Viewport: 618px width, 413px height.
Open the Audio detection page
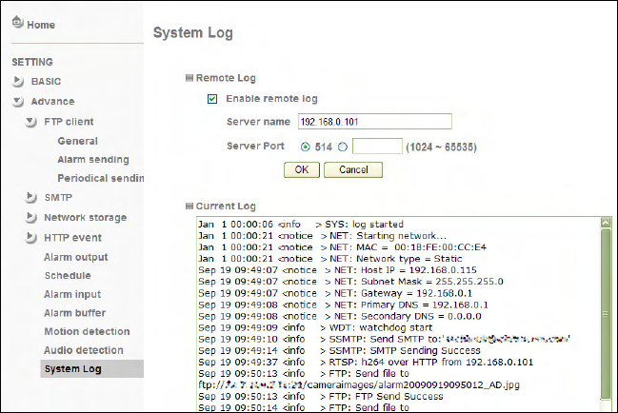(x=84, y=350)
